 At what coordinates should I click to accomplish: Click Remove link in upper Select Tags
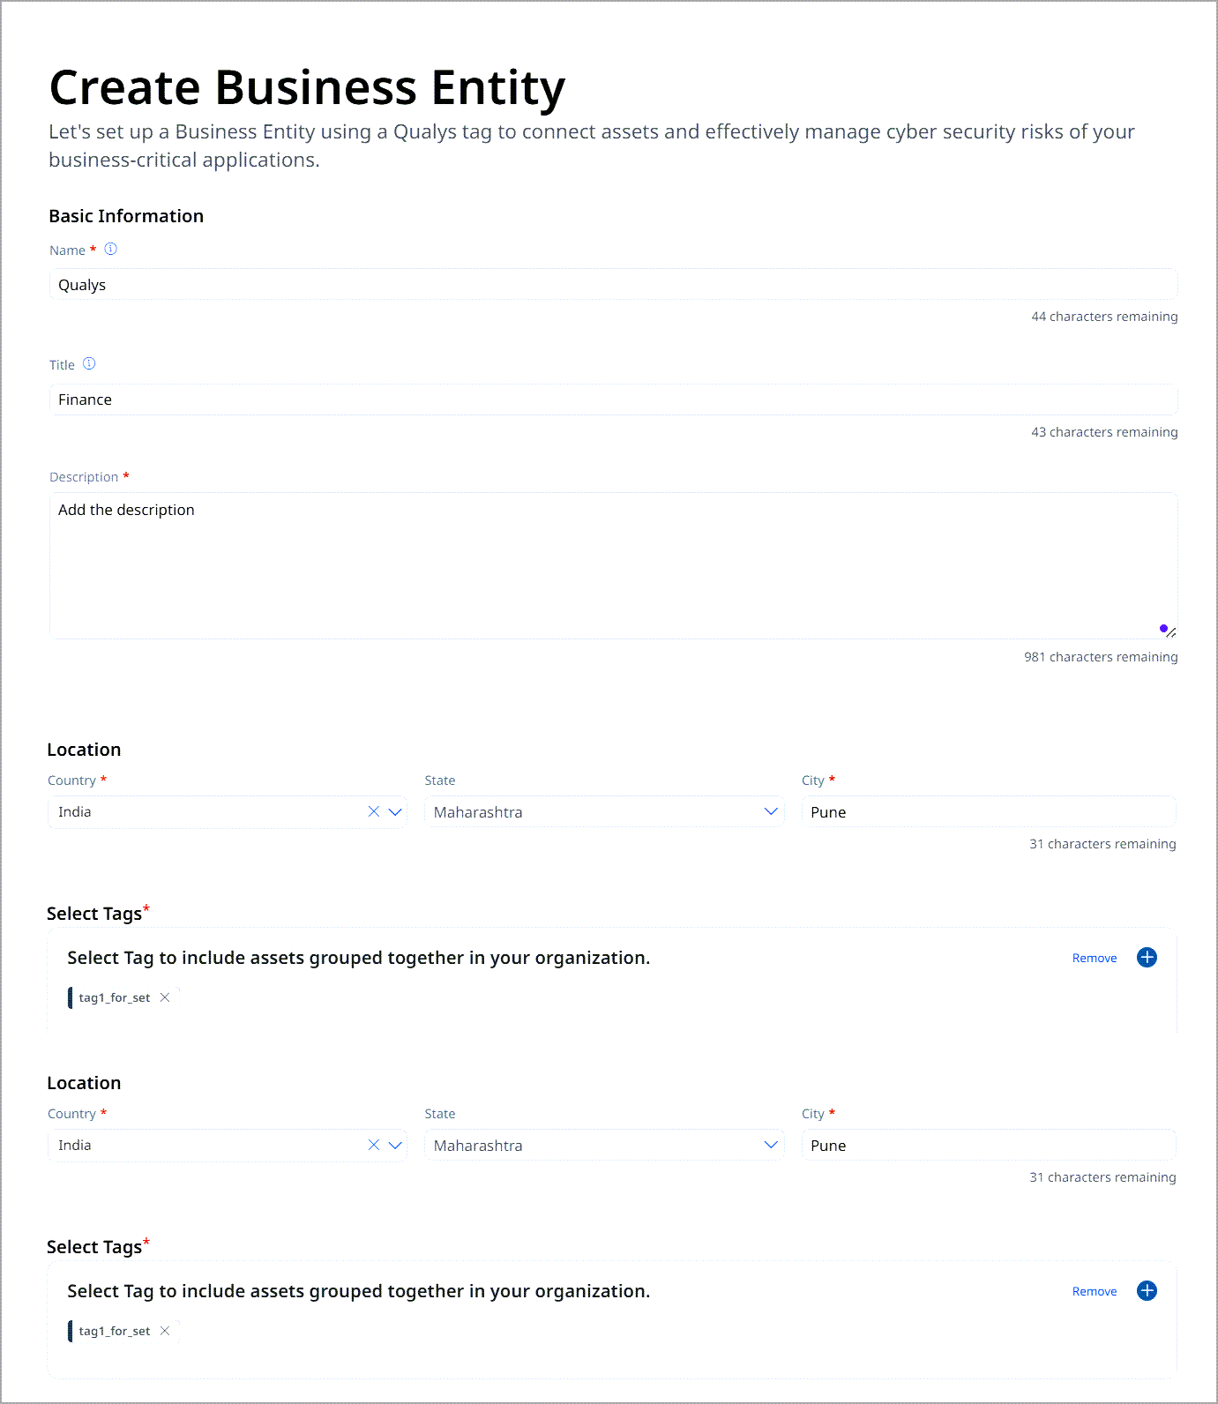[1095, 959]
